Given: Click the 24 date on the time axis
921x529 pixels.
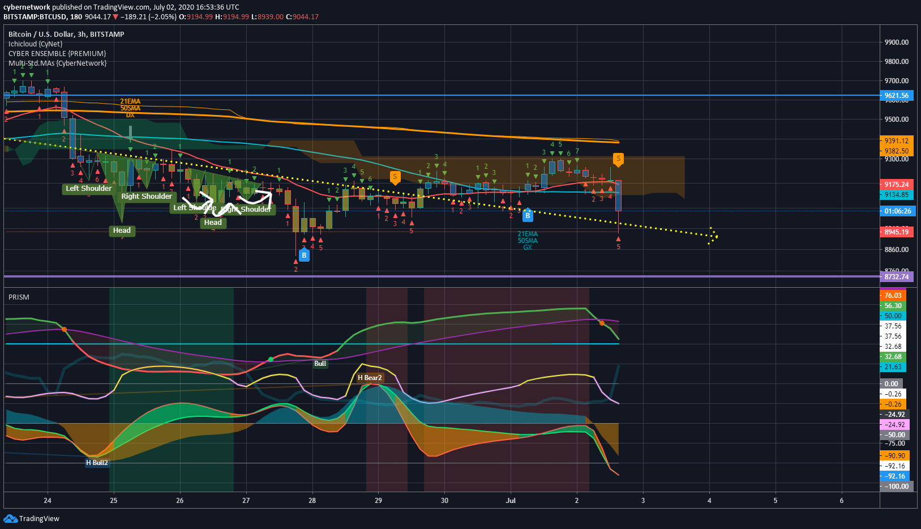Looking at the screenshot, I should point(48,501).
